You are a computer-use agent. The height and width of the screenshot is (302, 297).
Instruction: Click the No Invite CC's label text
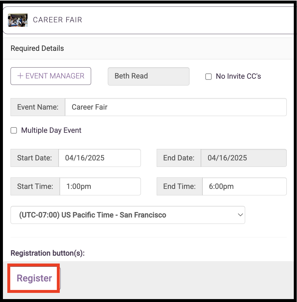(x=238, y=76)
